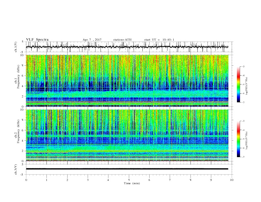Click time axis tick label "6"

tap(149, 180)
